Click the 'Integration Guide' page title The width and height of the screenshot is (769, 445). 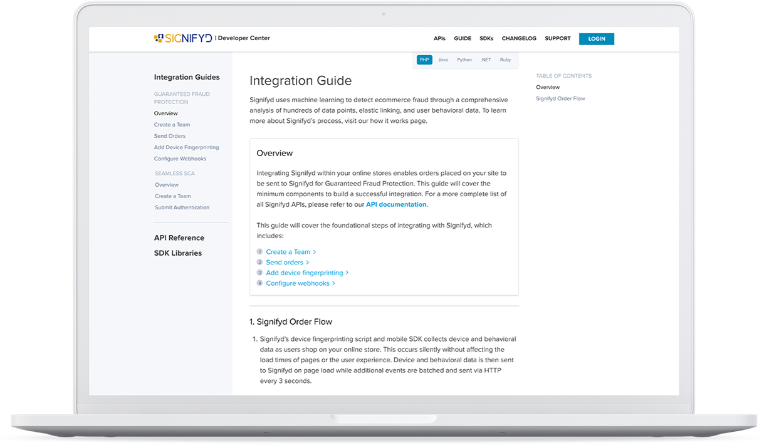click(301, 81)
